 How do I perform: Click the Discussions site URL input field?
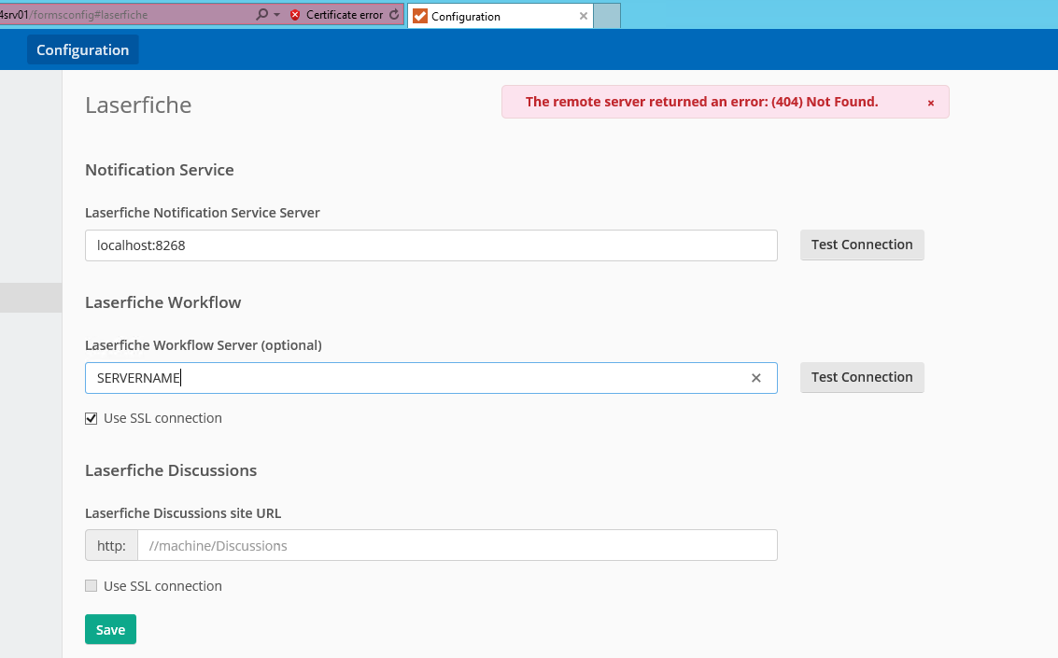click(458, 545)
